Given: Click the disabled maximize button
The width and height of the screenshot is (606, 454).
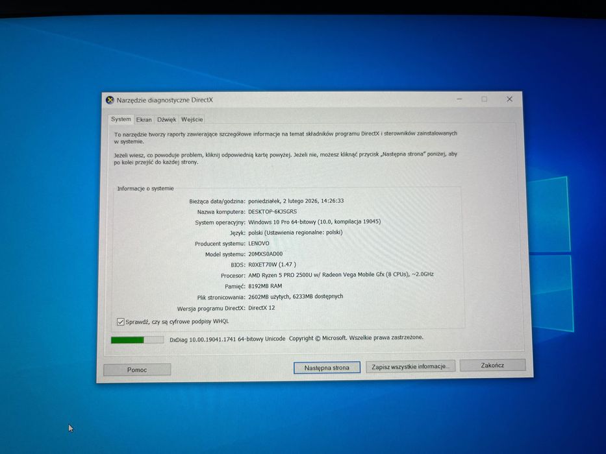Looking at the screenshot, I should [485, 99].
